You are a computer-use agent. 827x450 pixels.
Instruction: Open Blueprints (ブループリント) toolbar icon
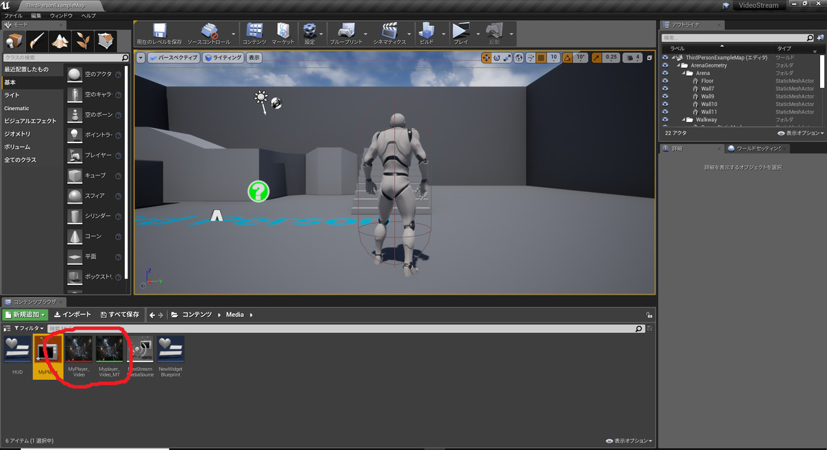346,33
